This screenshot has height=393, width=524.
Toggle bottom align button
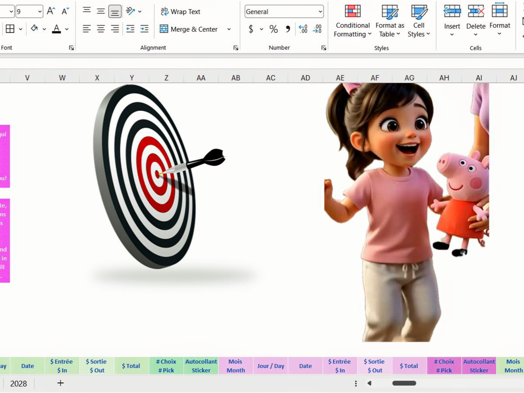[x=115, y=12]
